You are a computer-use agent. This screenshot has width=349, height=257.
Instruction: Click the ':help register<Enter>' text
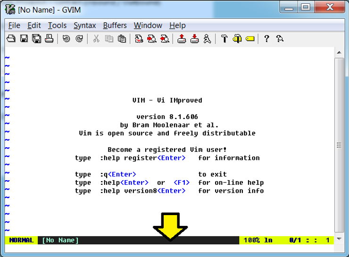(142, 158)
